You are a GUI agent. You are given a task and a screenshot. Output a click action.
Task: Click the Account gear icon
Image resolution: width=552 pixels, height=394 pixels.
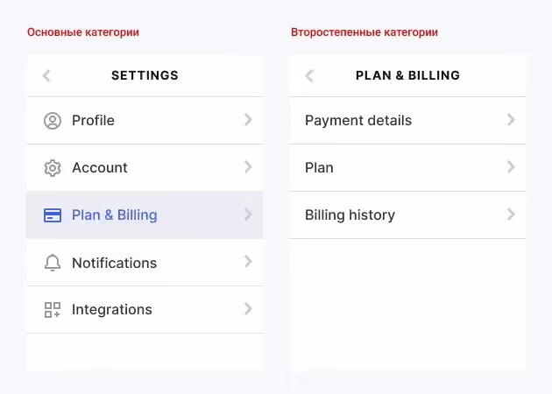point(53,168)
